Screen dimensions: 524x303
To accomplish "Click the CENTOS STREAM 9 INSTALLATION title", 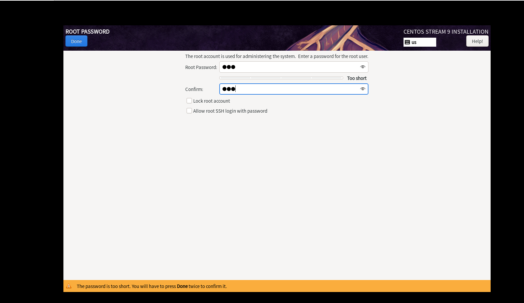I will pos(446,32).
